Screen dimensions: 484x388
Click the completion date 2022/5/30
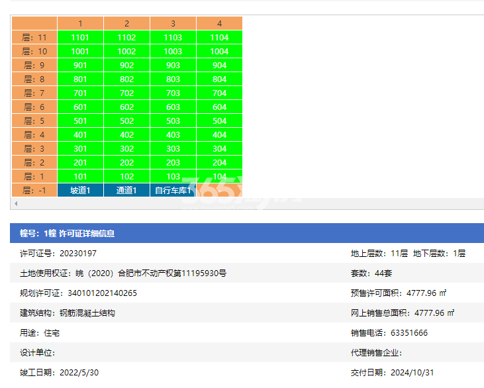(x=79, y=373)
